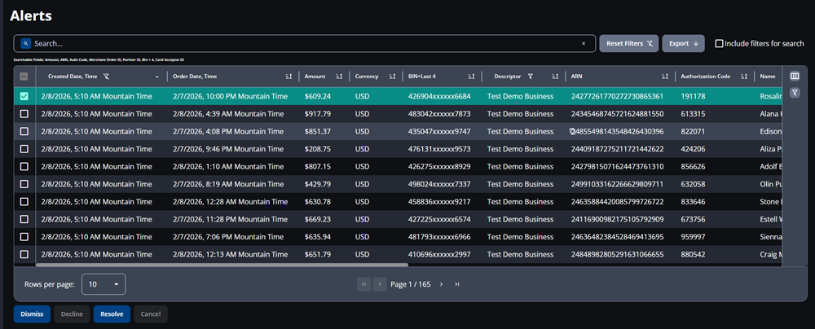Sort by BIN+Last 4 column icon
The image size is (815, 329).
coord(471,77)
